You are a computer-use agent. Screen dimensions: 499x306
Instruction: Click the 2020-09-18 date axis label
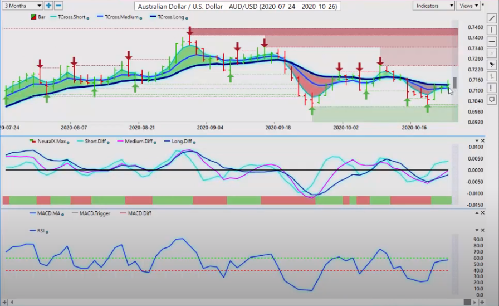point(278,128)
